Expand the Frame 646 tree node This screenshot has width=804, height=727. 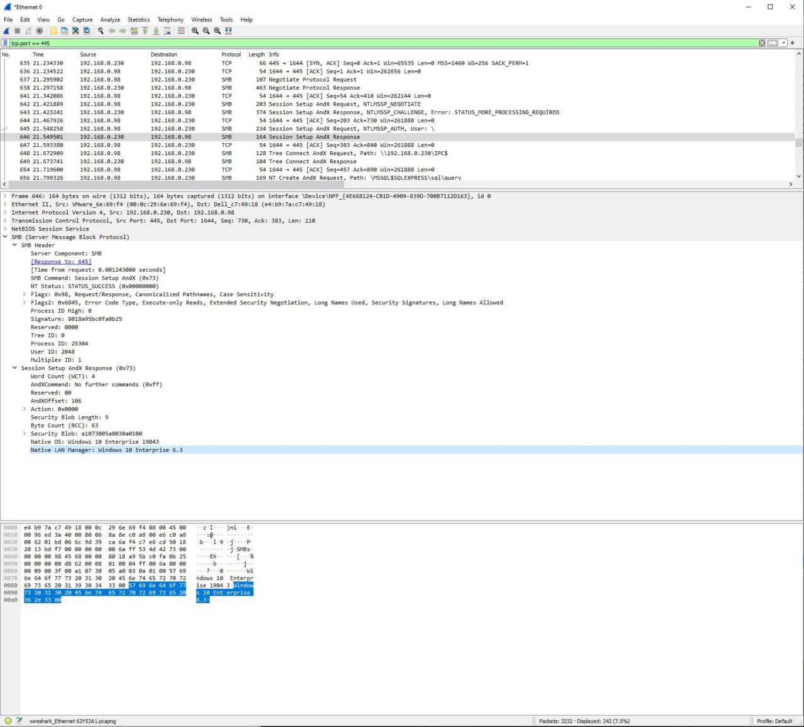tap(5, 196)
